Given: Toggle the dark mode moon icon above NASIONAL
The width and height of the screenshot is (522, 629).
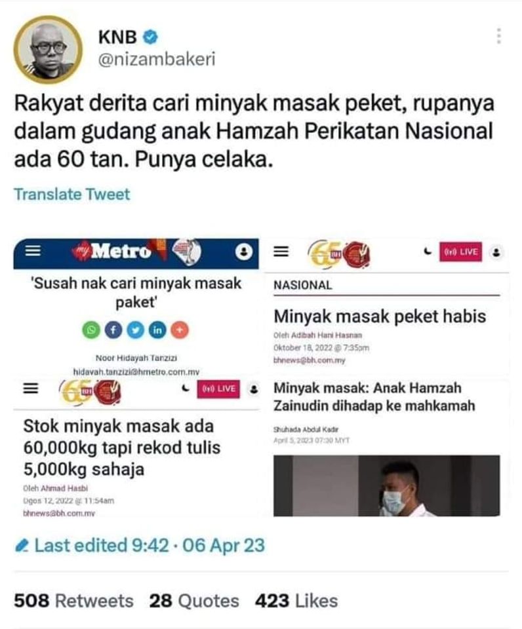Looking at the screenshot, I should pyautogui.click(x=428, y=252).
